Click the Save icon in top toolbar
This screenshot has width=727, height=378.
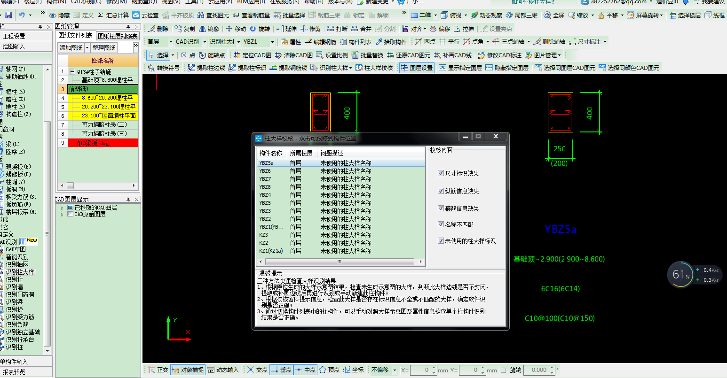[8, 15]
